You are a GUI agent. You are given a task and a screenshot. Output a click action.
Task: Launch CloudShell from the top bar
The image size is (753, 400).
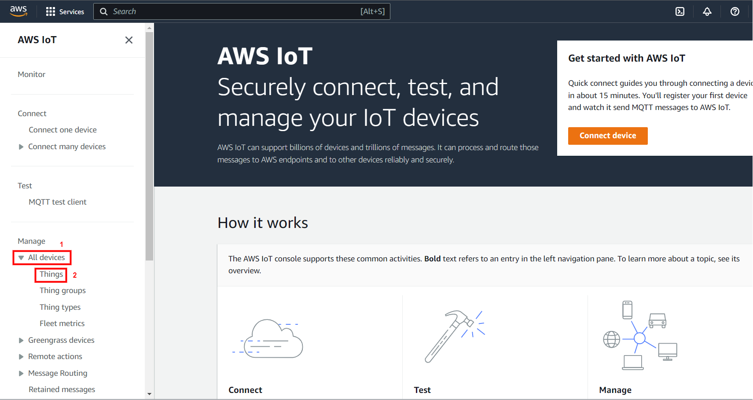tap(680, 11)
